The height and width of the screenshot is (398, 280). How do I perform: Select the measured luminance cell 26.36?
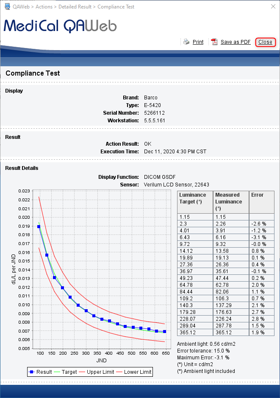(231, 265)
